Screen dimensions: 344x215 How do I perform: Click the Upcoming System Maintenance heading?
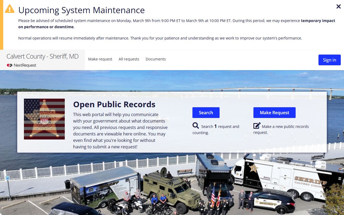coord(81,10)
